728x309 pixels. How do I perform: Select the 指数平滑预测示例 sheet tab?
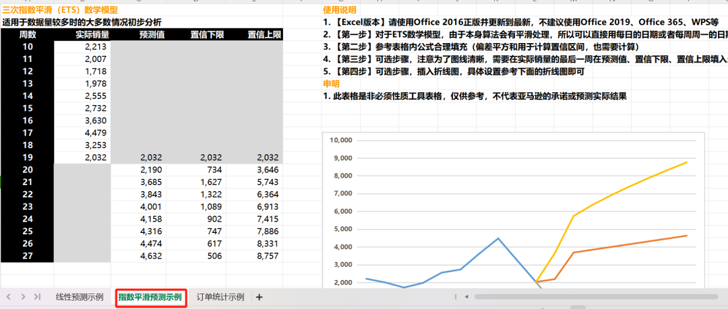[150, 297]
